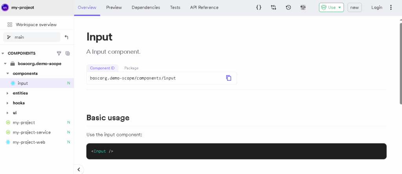Copy the component ID to clipboard

click(x=228, y=78)
